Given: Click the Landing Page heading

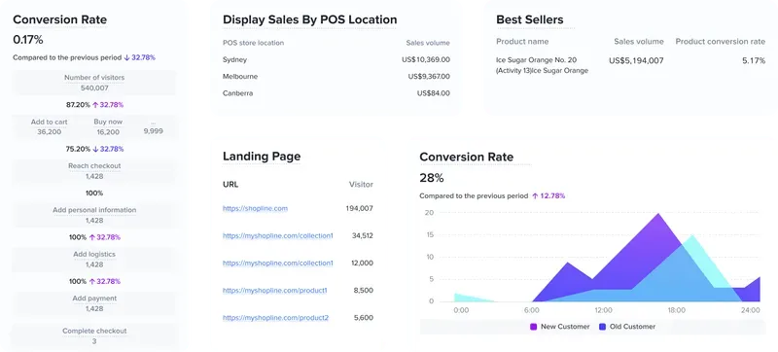Looking at the screenshot, I should [x=262, y=157].
